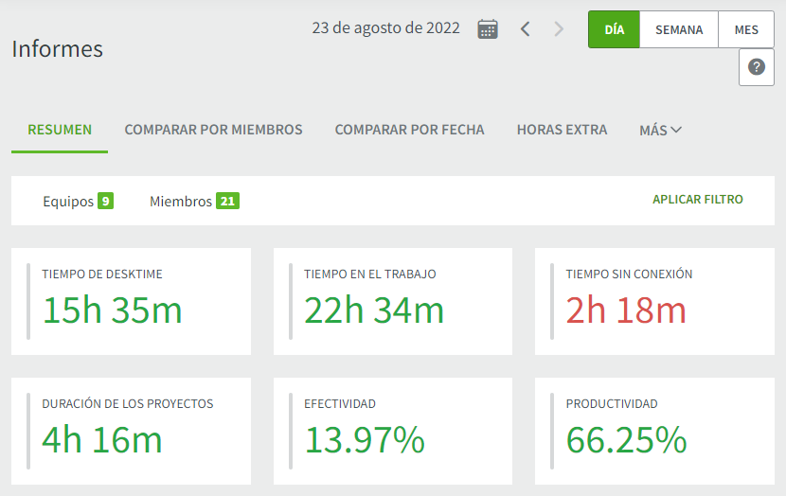Click the EFECTIVIDAD label

340,404
